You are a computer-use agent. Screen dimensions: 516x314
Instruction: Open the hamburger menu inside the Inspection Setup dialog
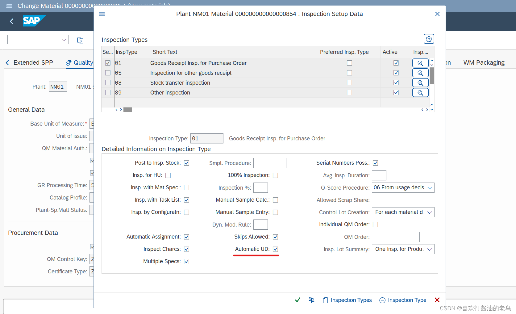[x=102, y=14]
